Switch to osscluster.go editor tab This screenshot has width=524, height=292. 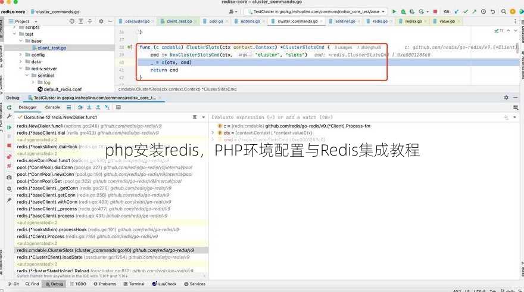136,21
